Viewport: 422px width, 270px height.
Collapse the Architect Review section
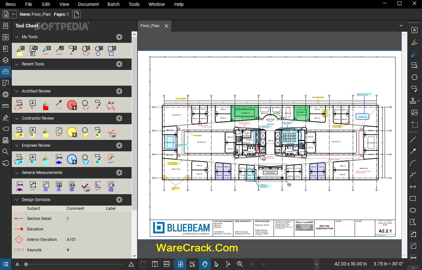coord(17,91)
